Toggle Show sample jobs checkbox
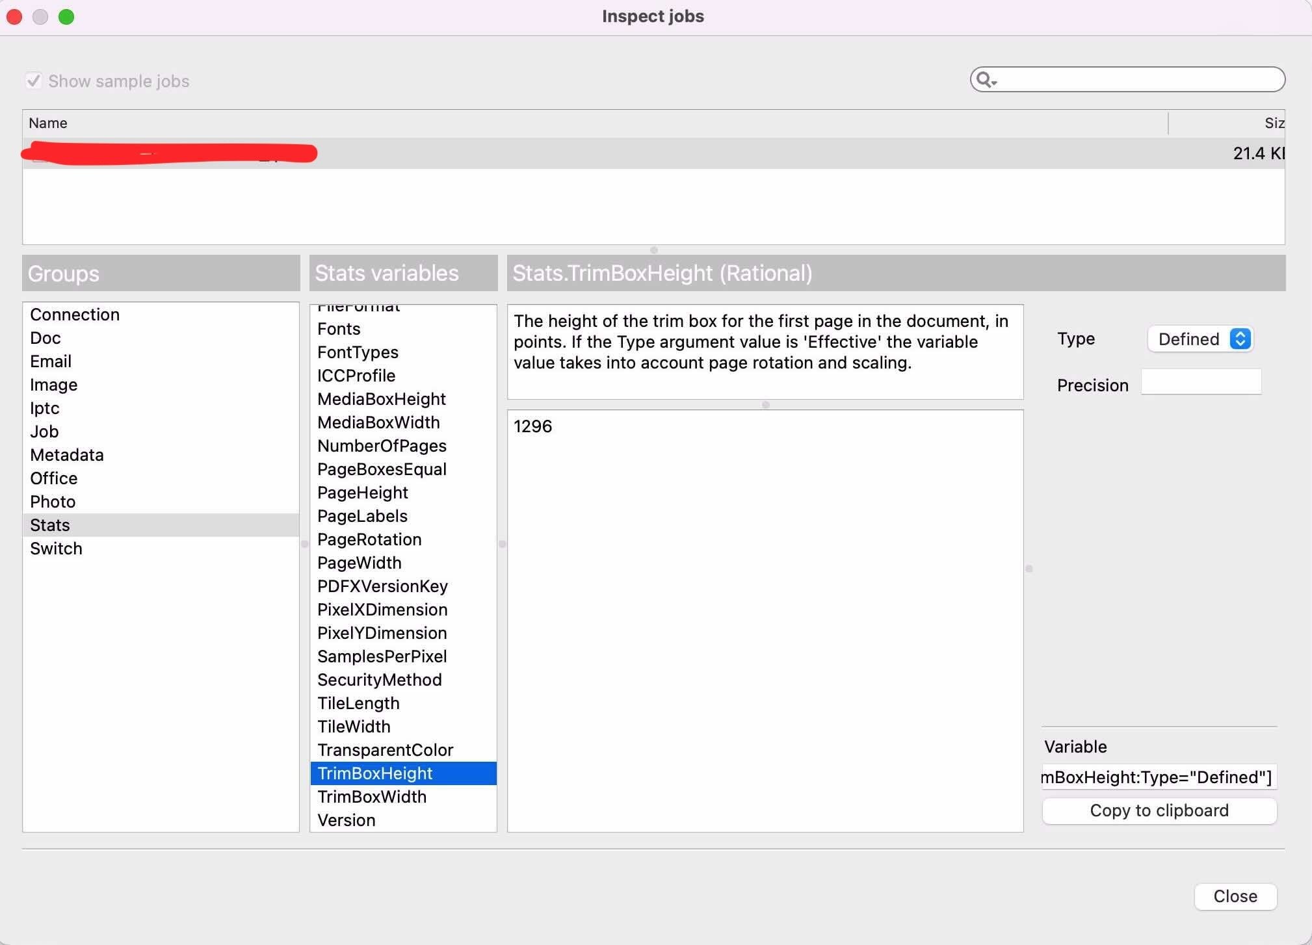The height and width of the screenshot is (945, 1312). click(x=34, y=81)
